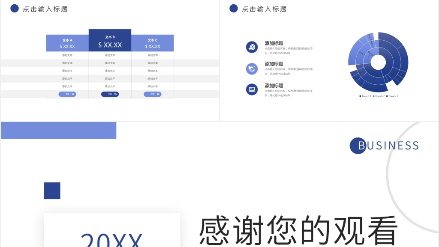Click the dark 文本 button under 文本 B column

tap(110, 94)
